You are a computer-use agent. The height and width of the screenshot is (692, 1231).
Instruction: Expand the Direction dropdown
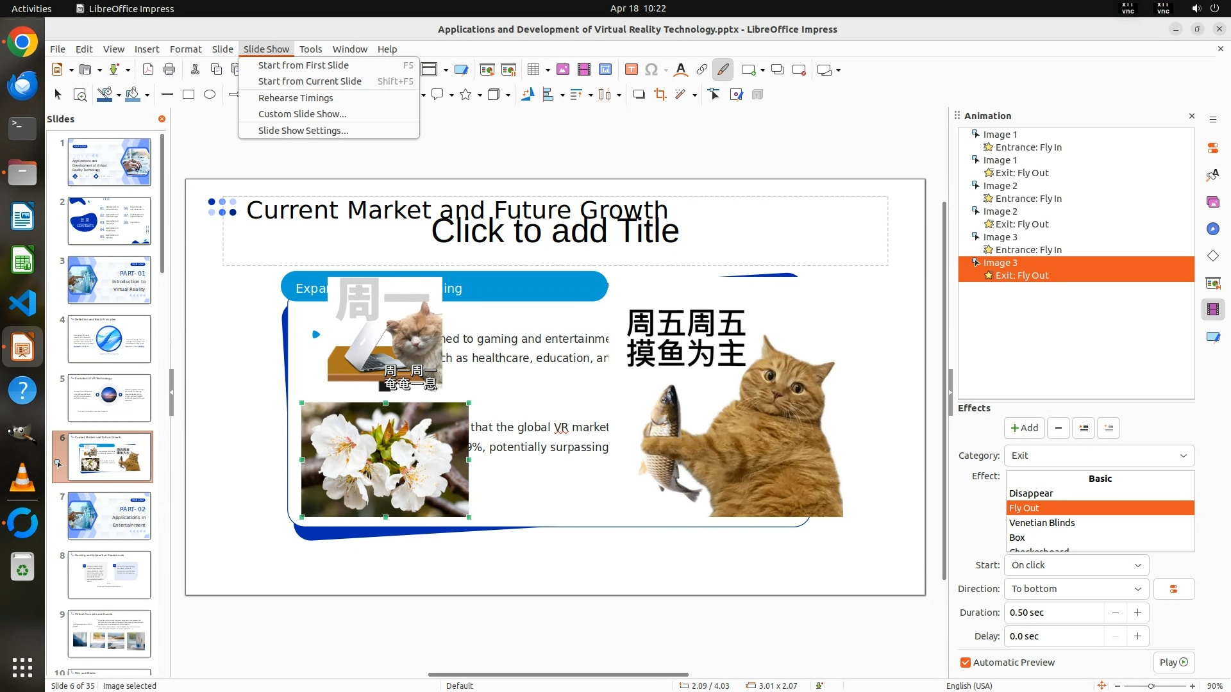click(x=1076, y=589)
